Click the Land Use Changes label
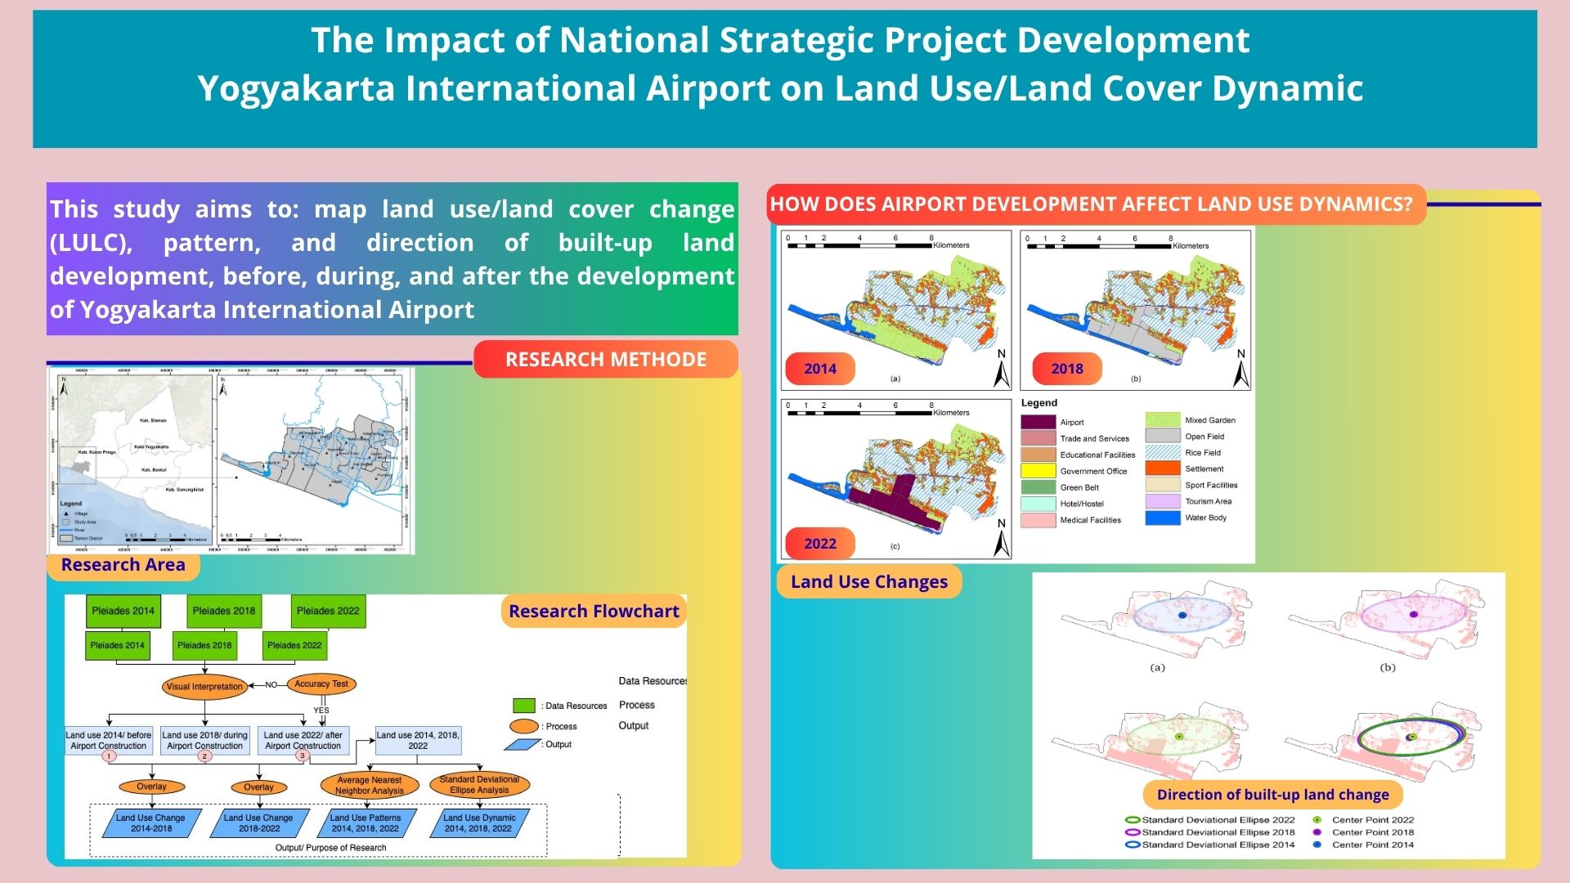This screenshot has width=1570, height=883. 868,582
